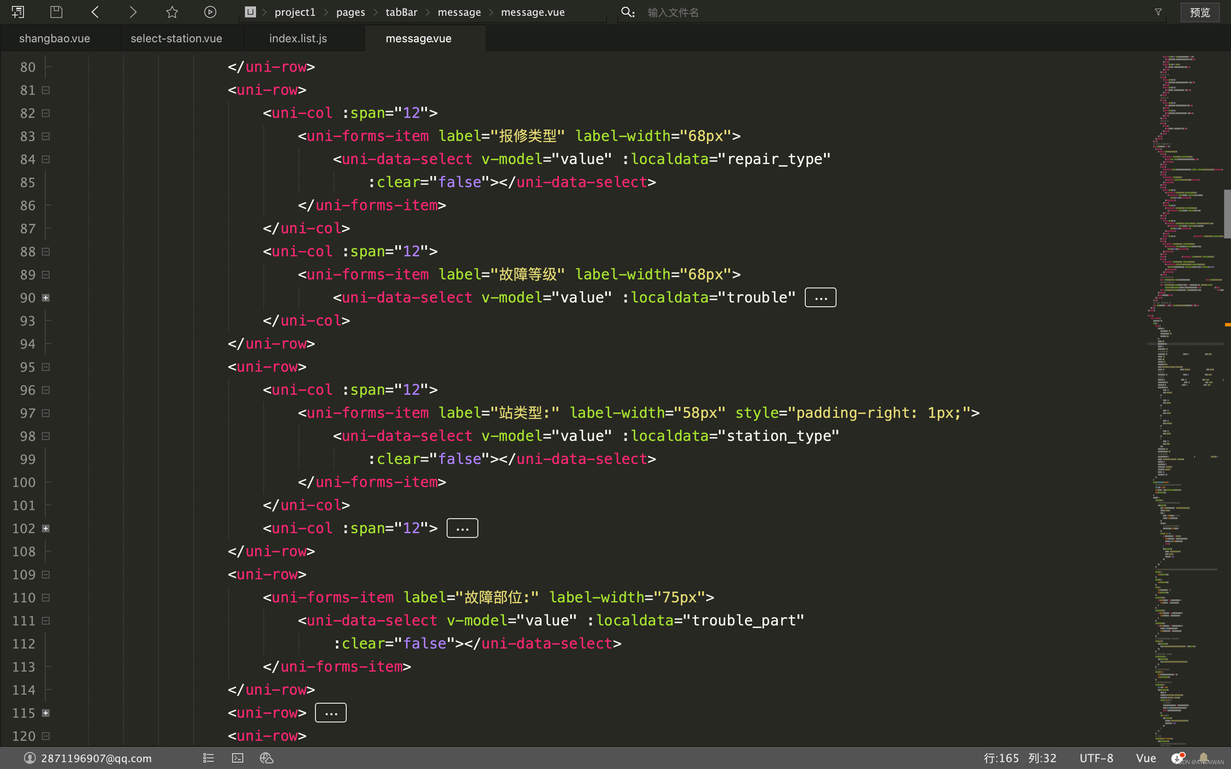Open the terminal icon in status bar
Viewport: 1231px width, 769px height.
[x=238, y=758]
